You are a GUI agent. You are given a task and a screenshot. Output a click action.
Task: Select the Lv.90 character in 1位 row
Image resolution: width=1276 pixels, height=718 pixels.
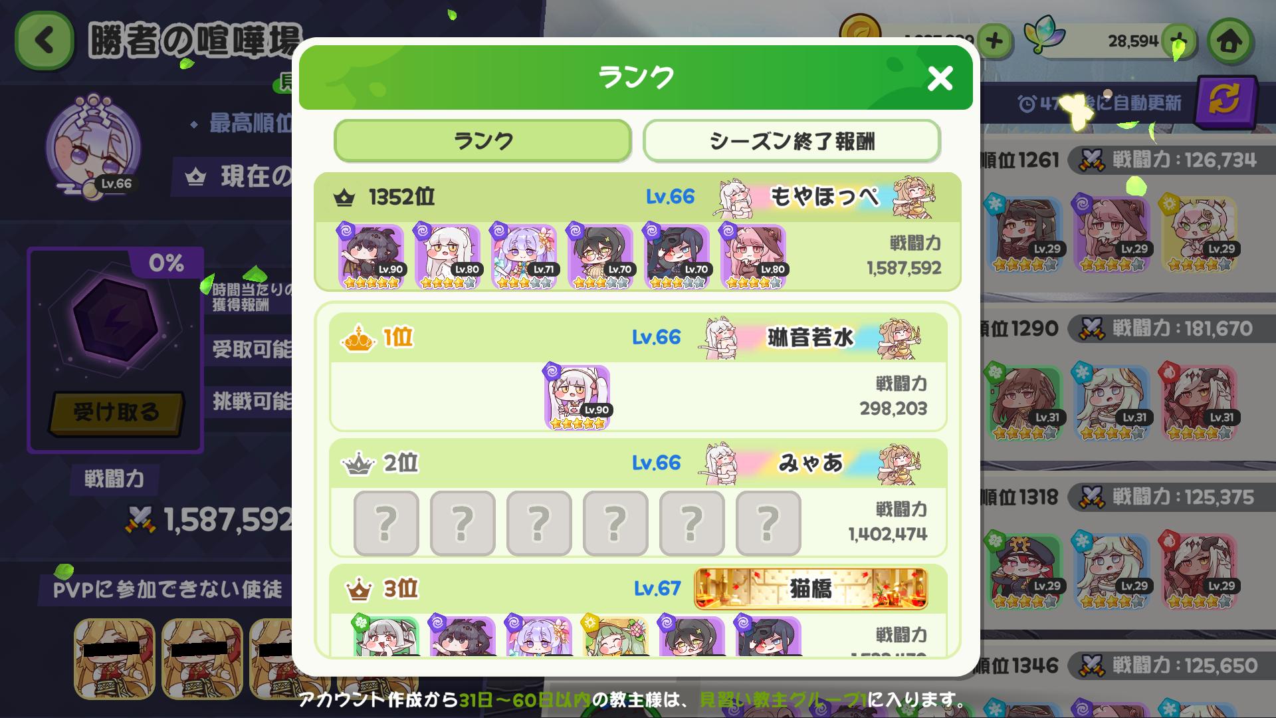577,398
